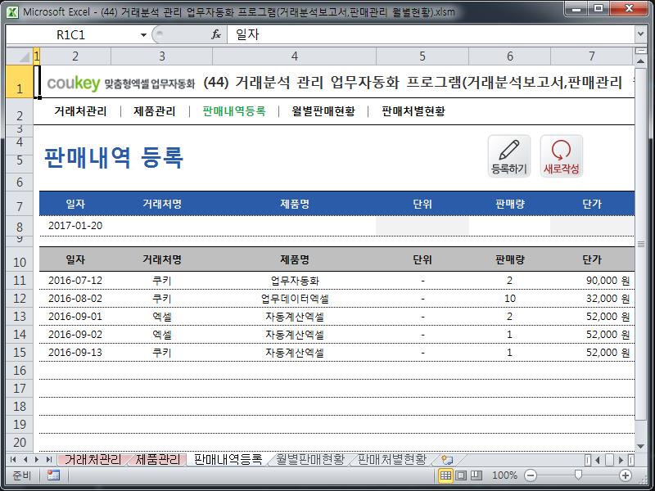The width and height of the screenshot is (655, 491).
Task: Open the 판매처별현황 sheet tab
Action: (x=392, y=460)
